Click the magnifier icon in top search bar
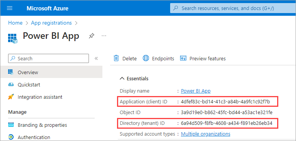Image resolution: width=296 pixels, height=141 pixels. pyautogui.click(x=176, y=8)
